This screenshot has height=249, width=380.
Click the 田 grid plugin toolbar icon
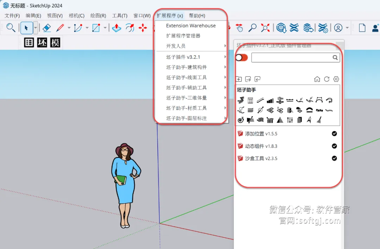(x=29, y=42)
